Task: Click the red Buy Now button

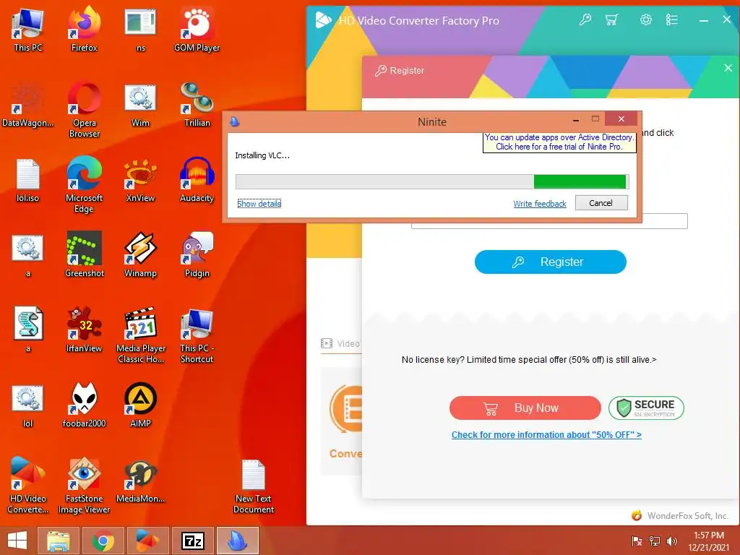Action: 525,408
